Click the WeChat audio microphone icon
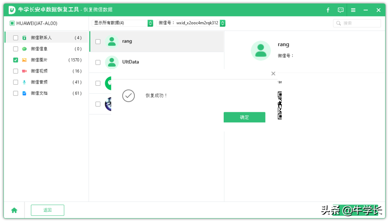The height and width of the screenshot is (222, 389). pos(24,82)
